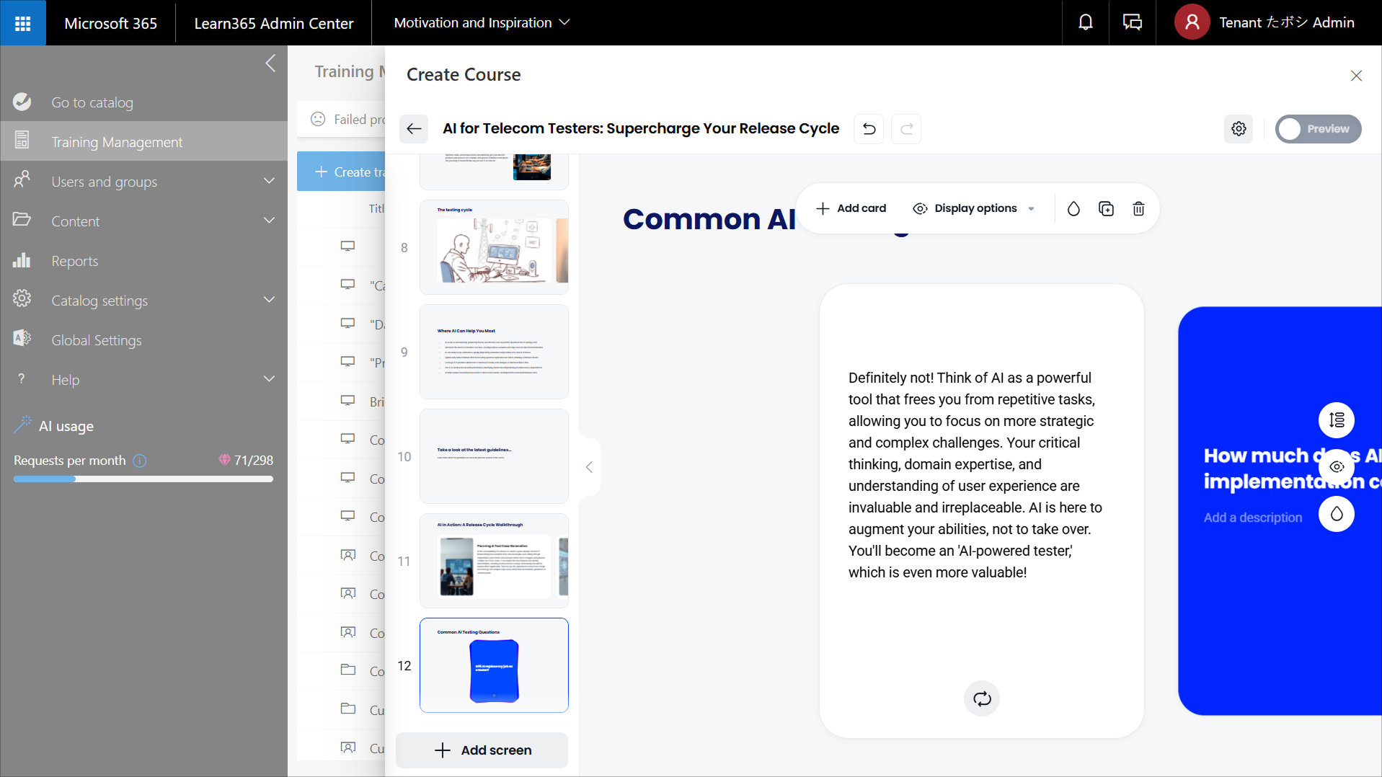Toggle the eye visibility button on blue card
Image resolution: width=1382 pixels, height=777 pixels.
(1336, 467)
